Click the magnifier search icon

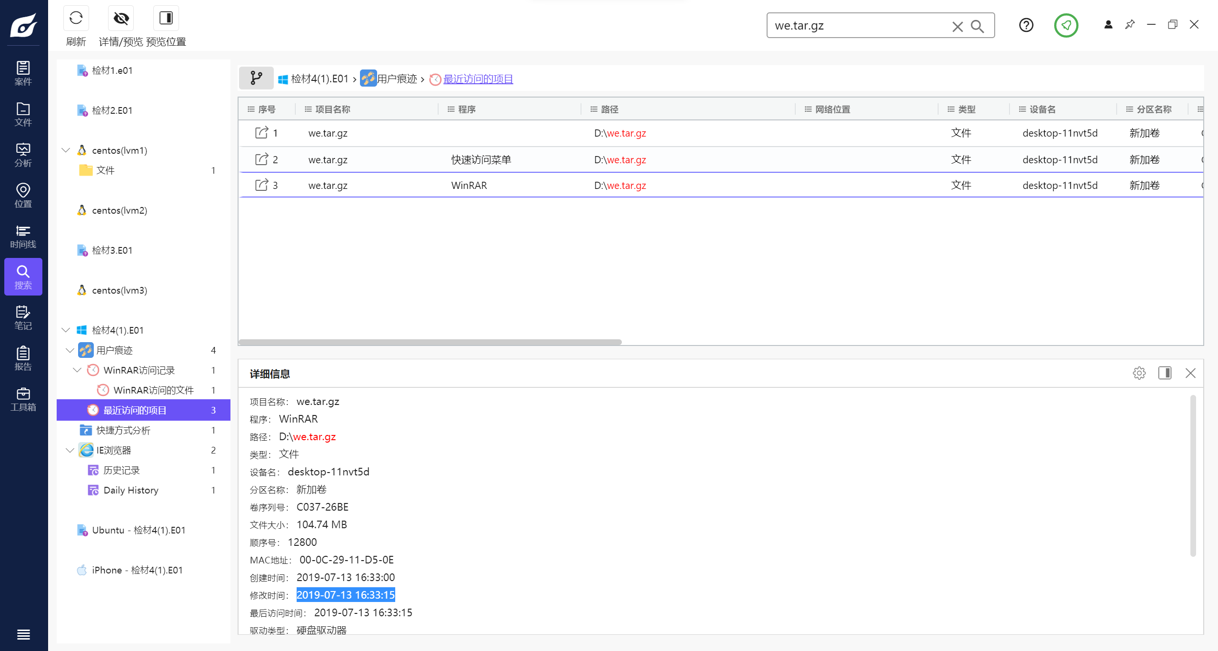pyautogui.click(x=977, y=26)
